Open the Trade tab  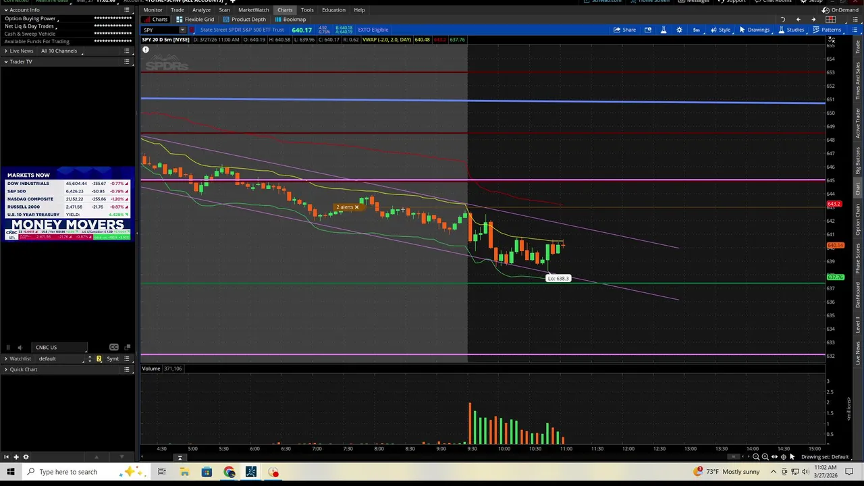[178, 10]
